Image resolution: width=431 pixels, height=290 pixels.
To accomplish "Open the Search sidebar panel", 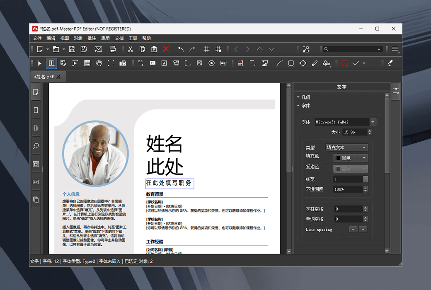I will pyautogui.click(x=36, y=146).
